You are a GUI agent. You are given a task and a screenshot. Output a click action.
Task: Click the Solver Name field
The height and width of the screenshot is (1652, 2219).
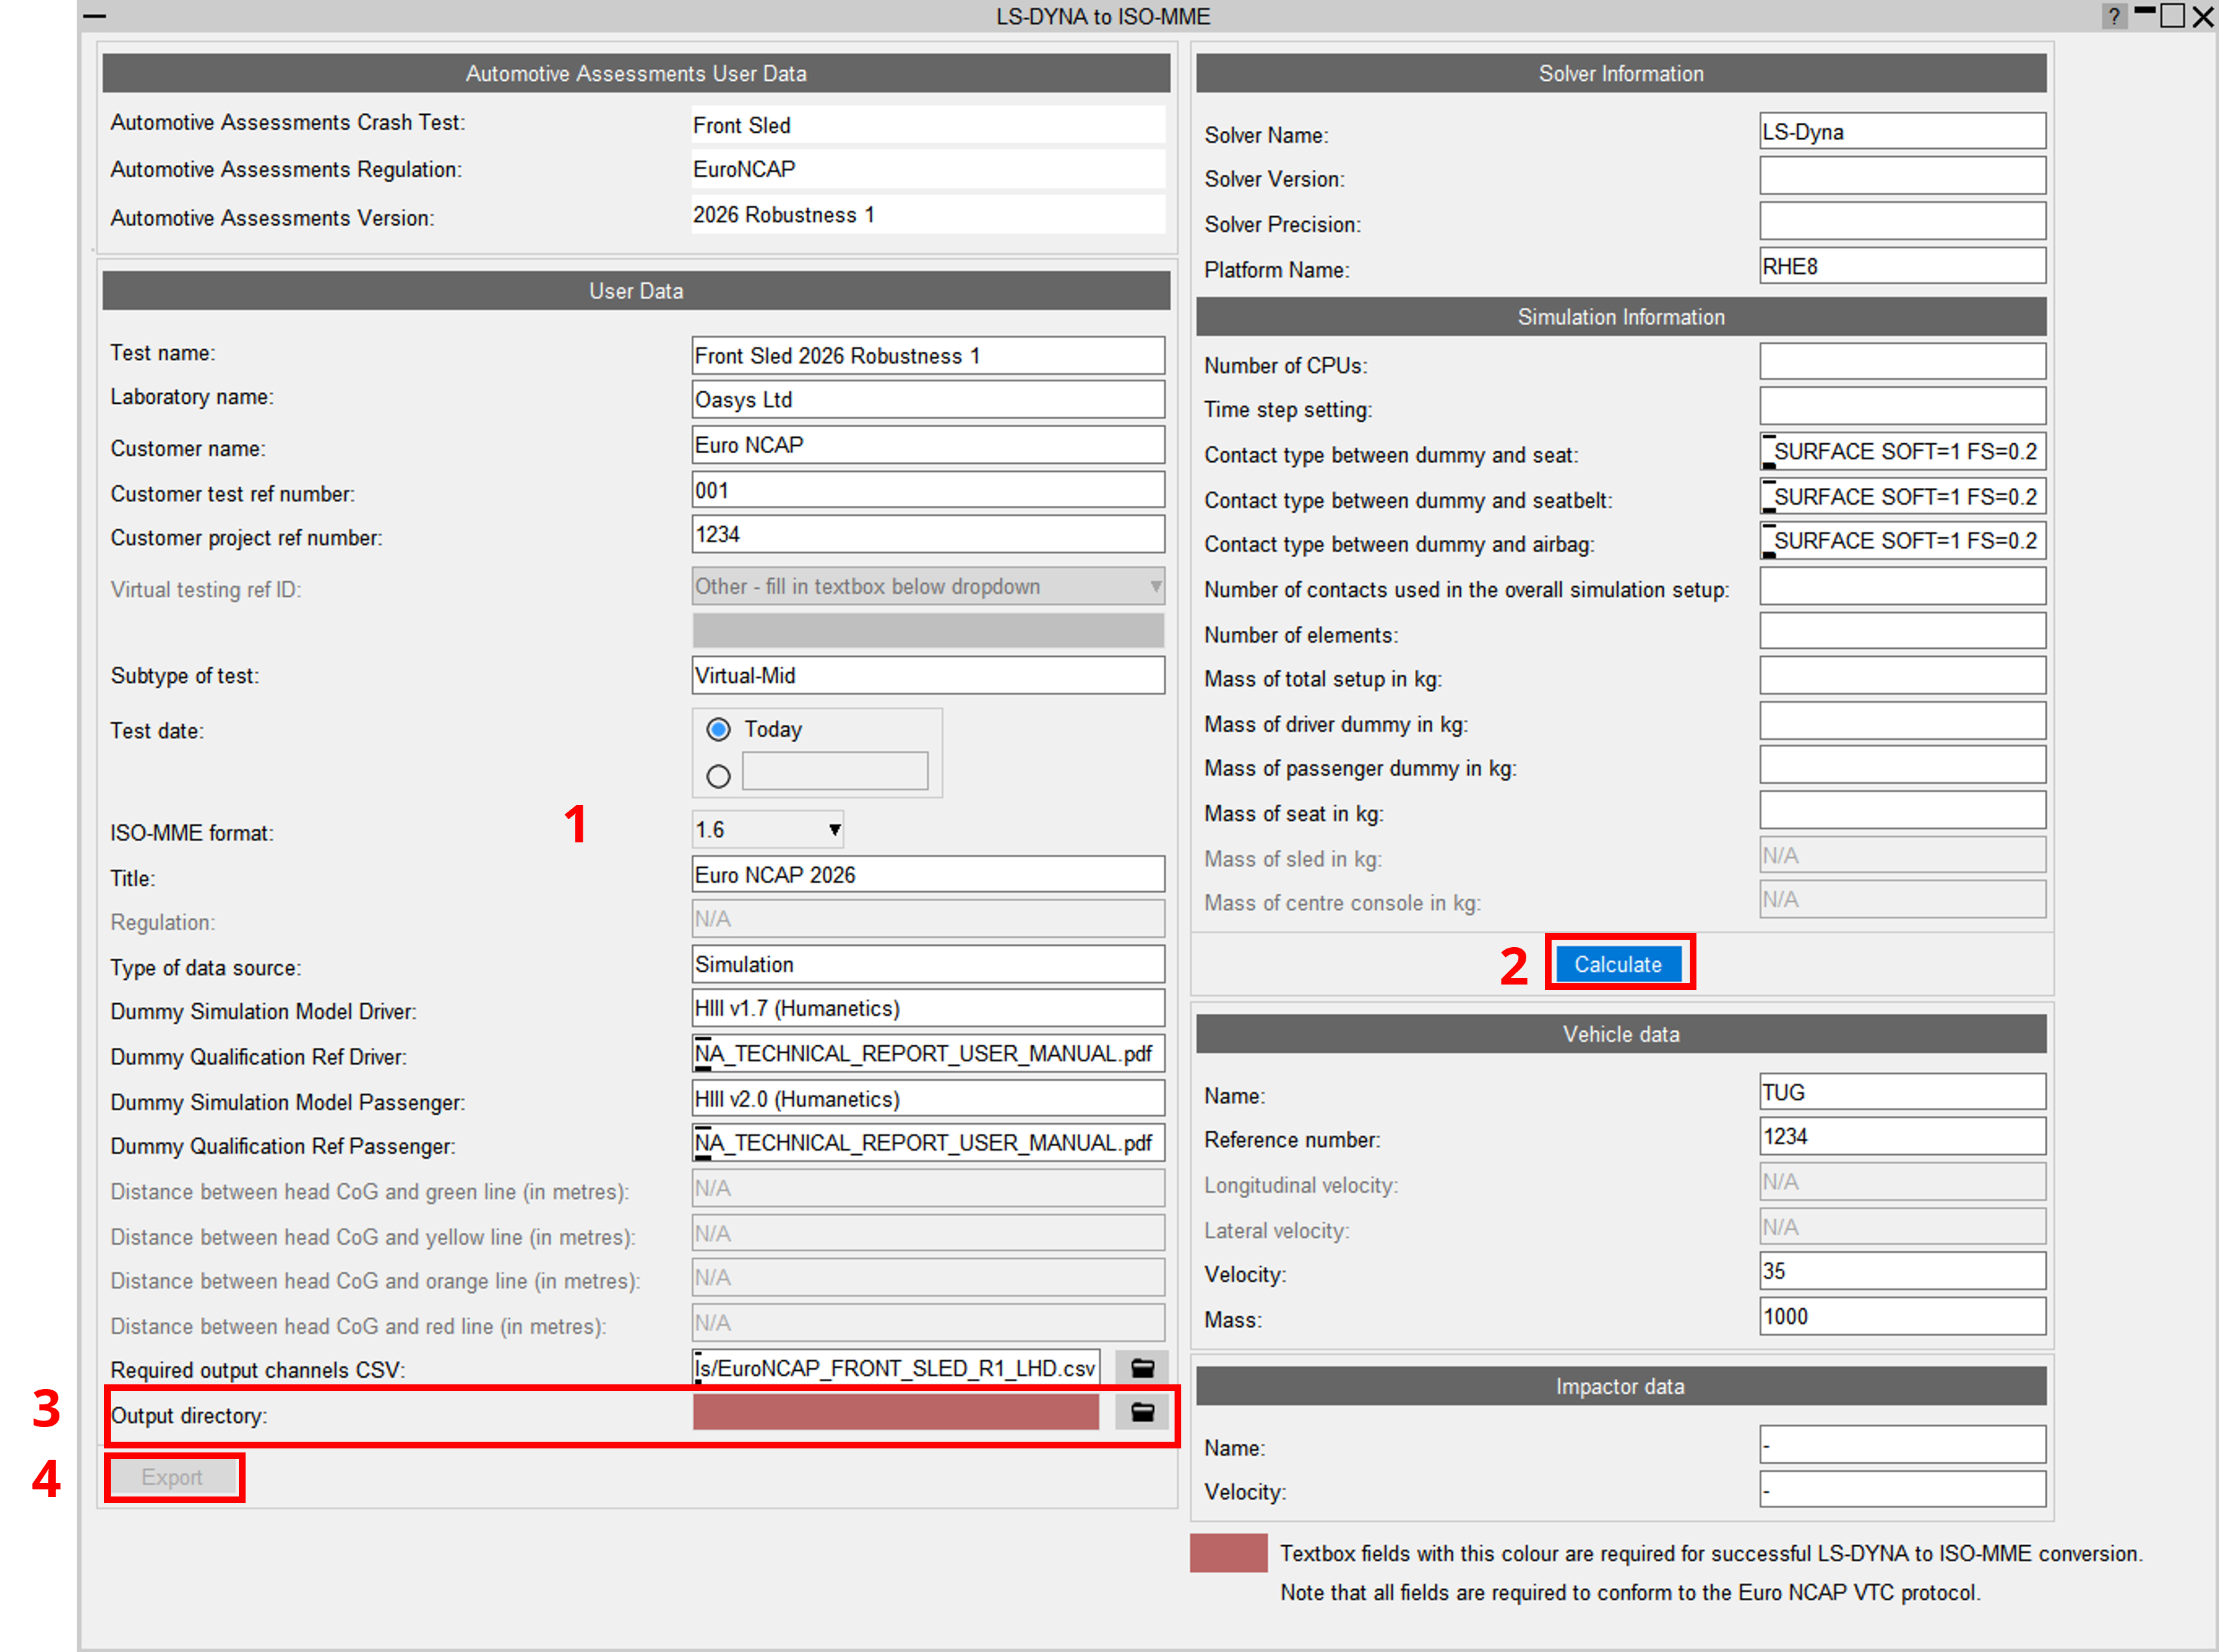[x=1903, y=131]
